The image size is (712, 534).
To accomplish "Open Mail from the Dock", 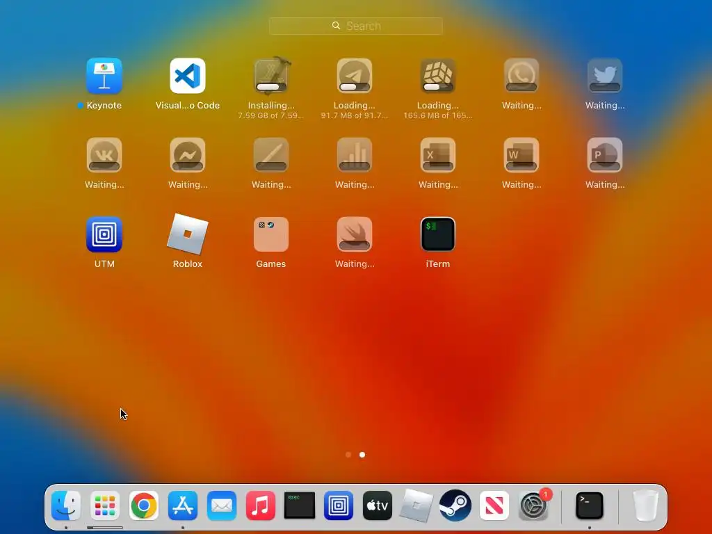I will (x=222, y=505).
